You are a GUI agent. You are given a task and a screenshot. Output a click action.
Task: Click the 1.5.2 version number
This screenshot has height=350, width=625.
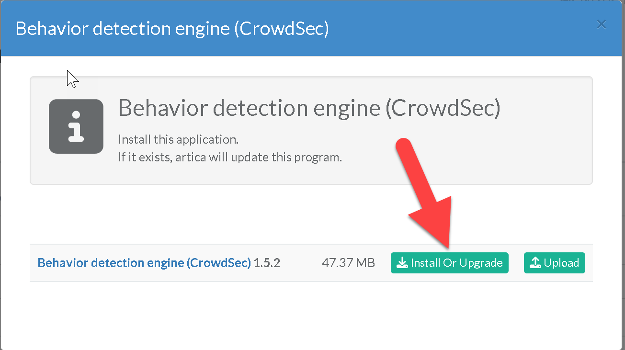[267, 263]
